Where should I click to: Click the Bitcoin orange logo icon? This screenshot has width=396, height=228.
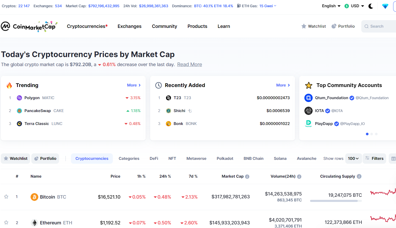(34, 197)
